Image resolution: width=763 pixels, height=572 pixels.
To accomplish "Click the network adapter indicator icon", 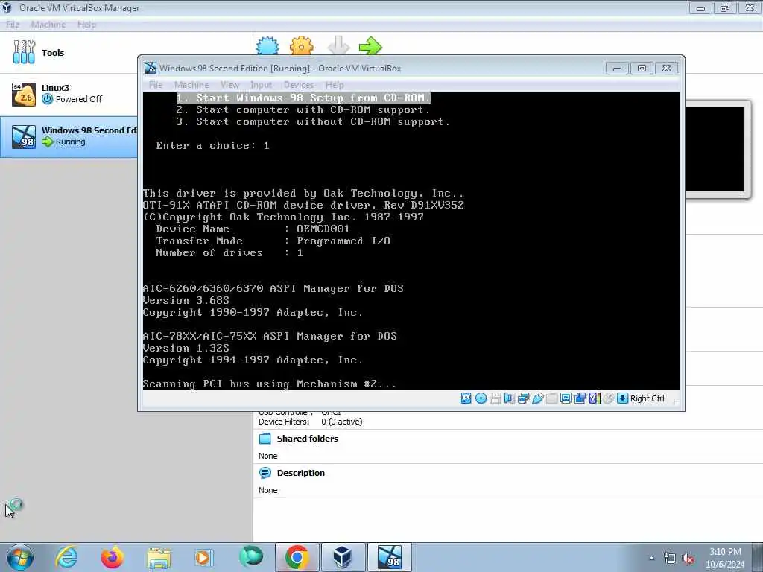I will point(524,398).
